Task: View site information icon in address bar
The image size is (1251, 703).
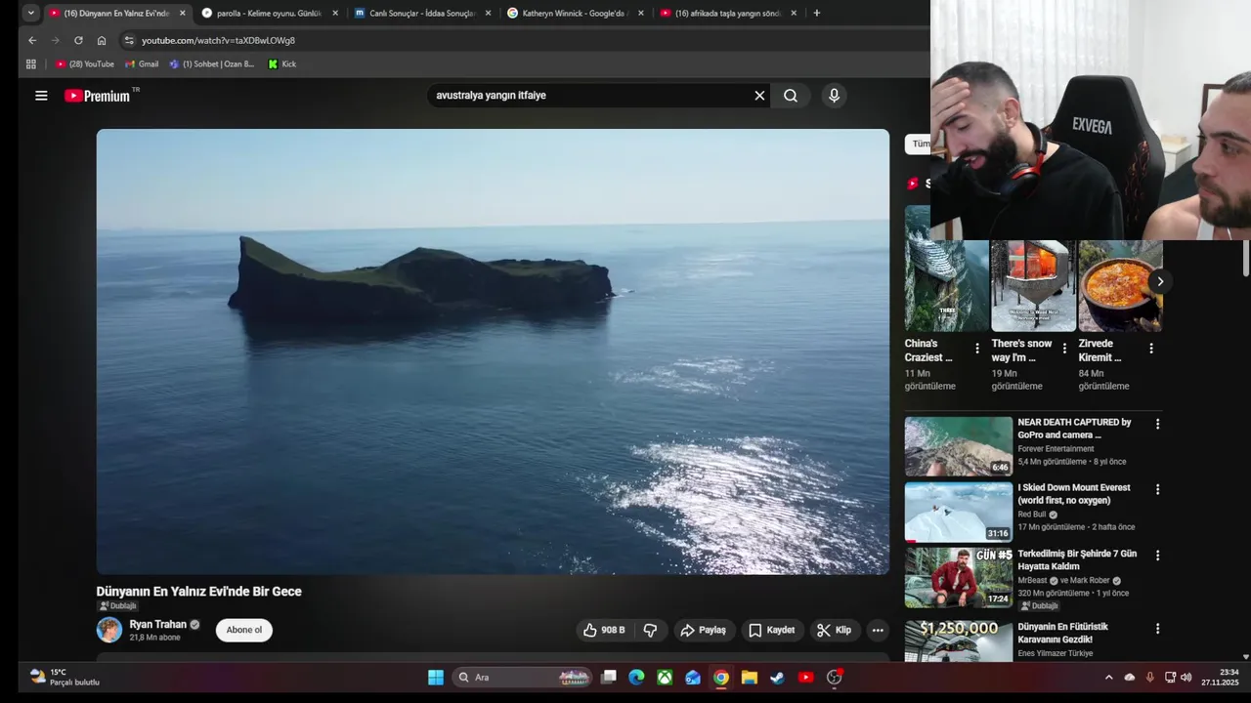Action: pyautogui.click(x=128, y=40)
